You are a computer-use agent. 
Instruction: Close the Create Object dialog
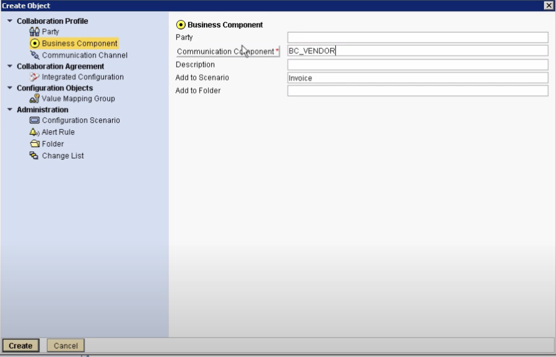(548, 5)
